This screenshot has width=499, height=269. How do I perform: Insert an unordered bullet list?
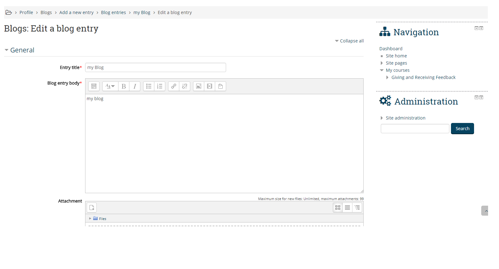pyautogui.click(x=149, y=86)
